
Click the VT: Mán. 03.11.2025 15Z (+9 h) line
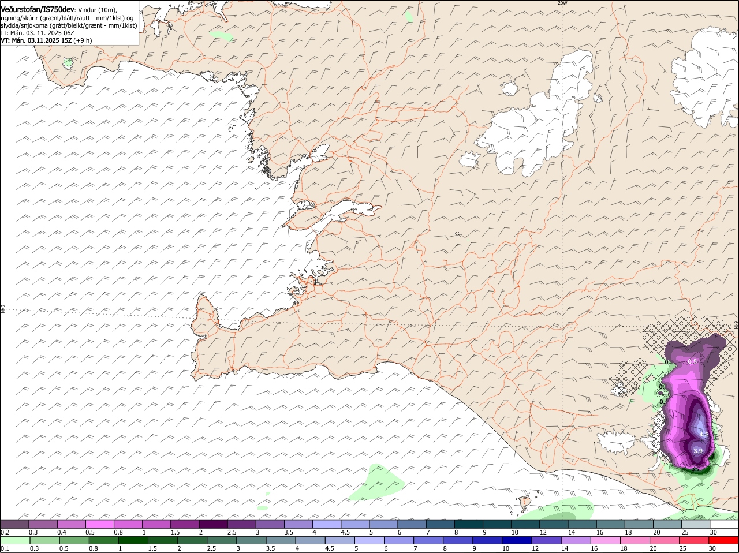(x=46, y=40)
